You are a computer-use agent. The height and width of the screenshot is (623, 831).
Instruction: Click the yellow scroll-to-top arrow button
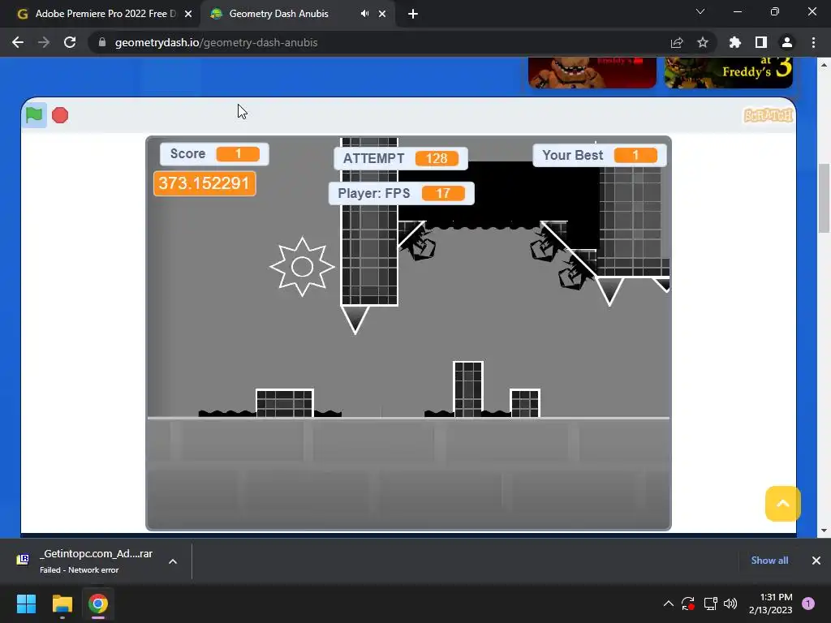tap(783, 503)
